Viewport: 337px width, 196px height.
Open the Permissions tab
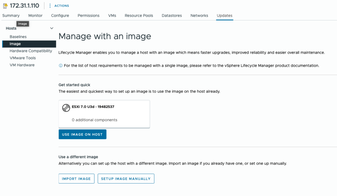coord(89,15)
